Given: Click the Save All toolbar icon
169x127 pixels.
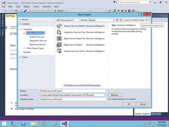Looking at the screenshot, I should 25,11.
